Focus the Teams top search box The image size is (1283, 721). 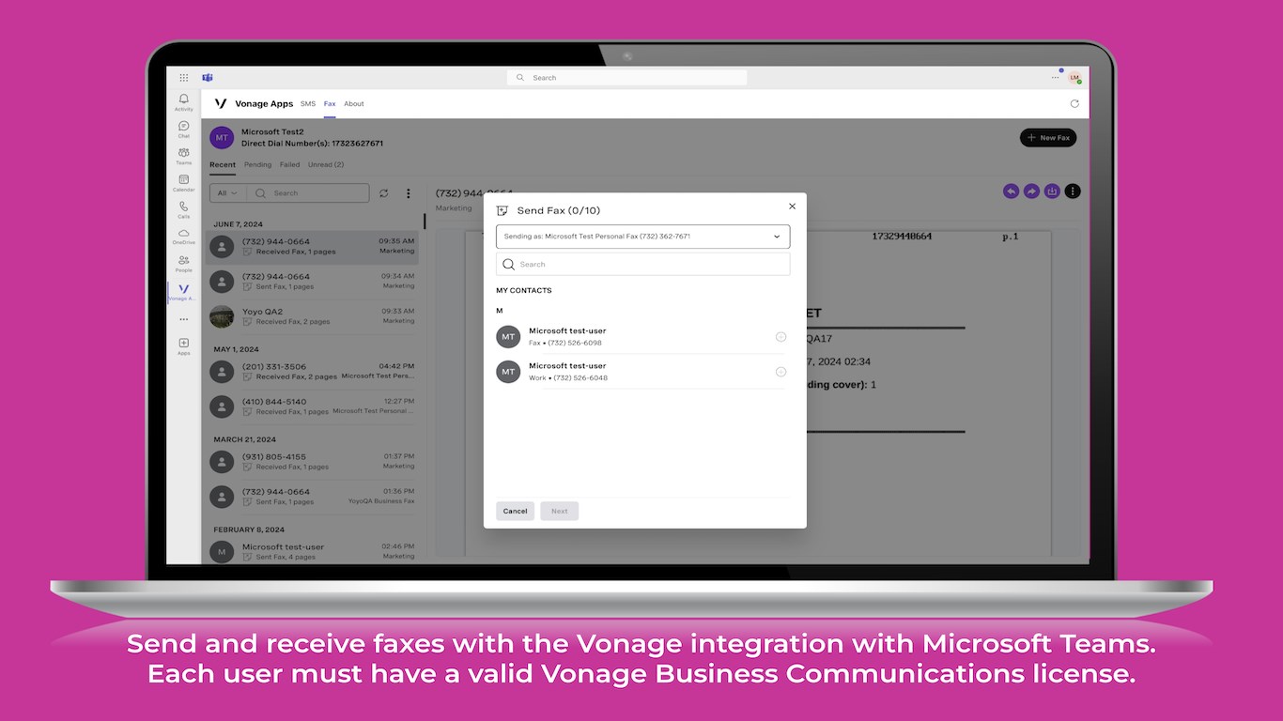pos(627,78)
